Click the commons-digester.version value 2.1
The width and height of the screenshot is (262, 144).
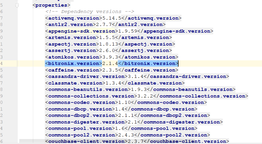[132, 122]
